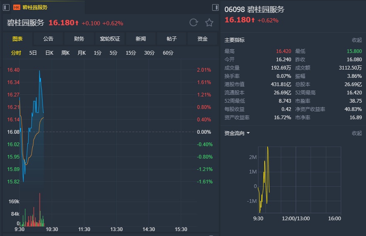Click the 振幅 value 3.86%
The height and width of the screenshot is (236, 366).
click(x=354, y=76)
